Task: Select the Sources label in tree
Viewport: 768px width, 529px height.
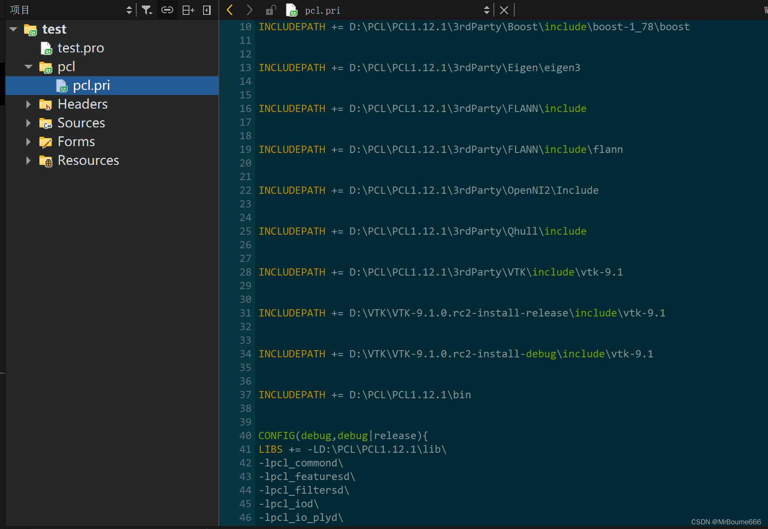Action: [x=81, y=123]
